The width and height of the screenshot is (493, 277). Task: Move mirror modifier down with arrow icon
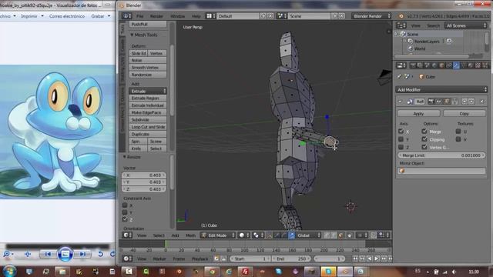pos(471,102)
